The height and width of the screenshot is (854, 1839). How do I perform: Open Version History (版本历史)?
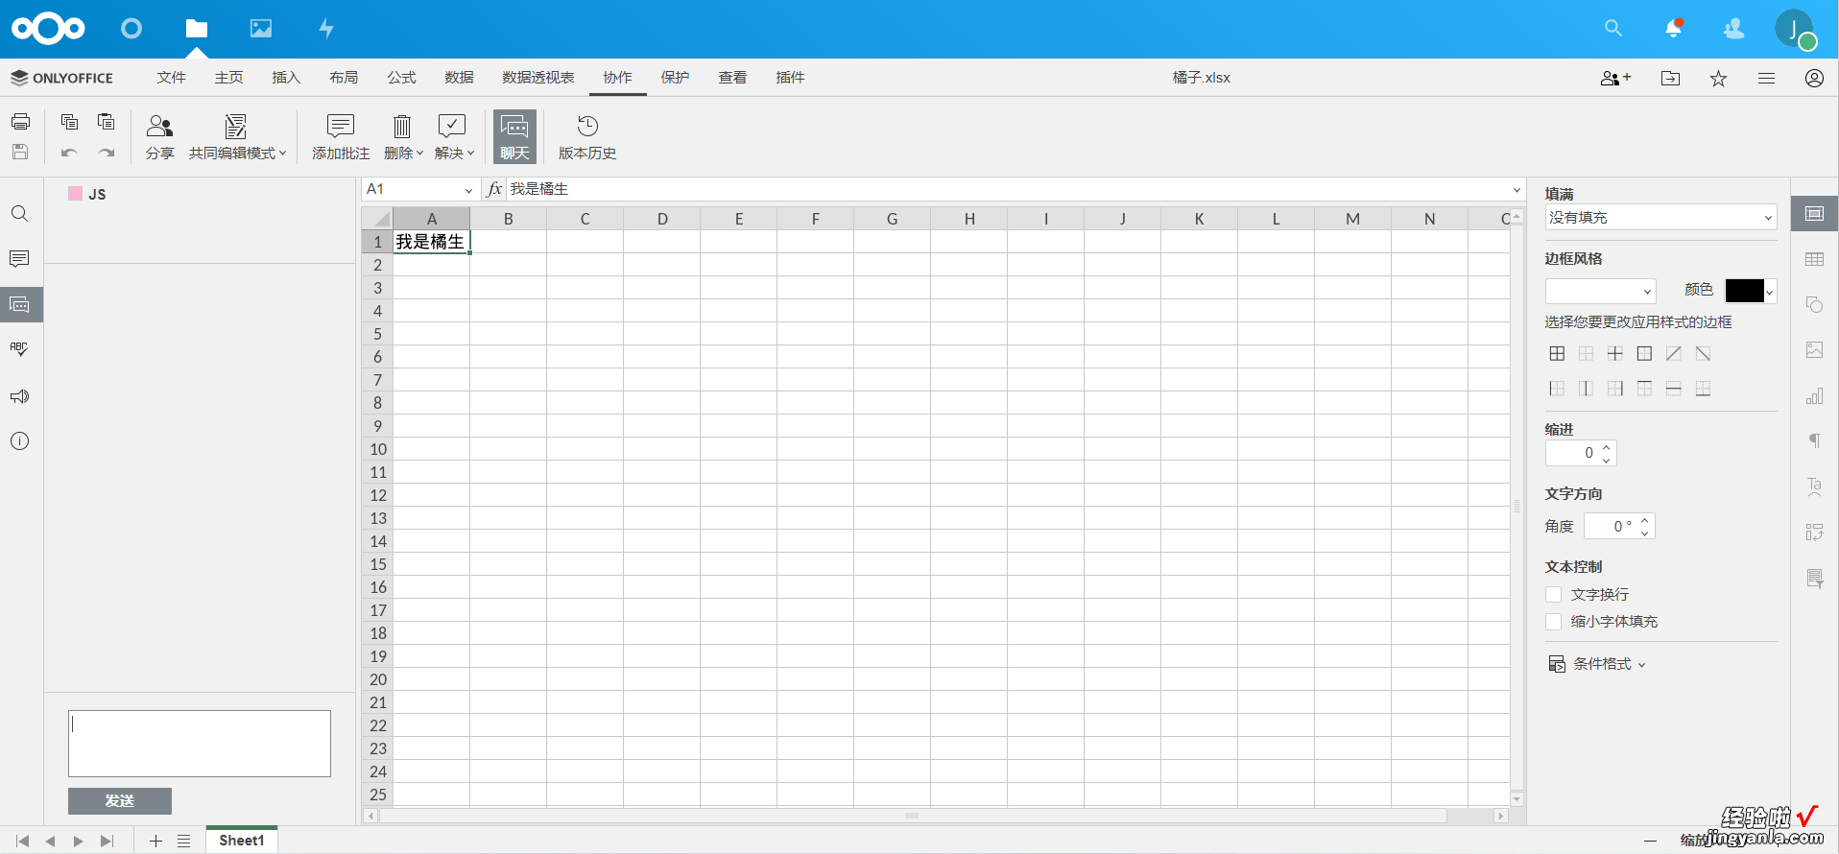pos(587,137)
